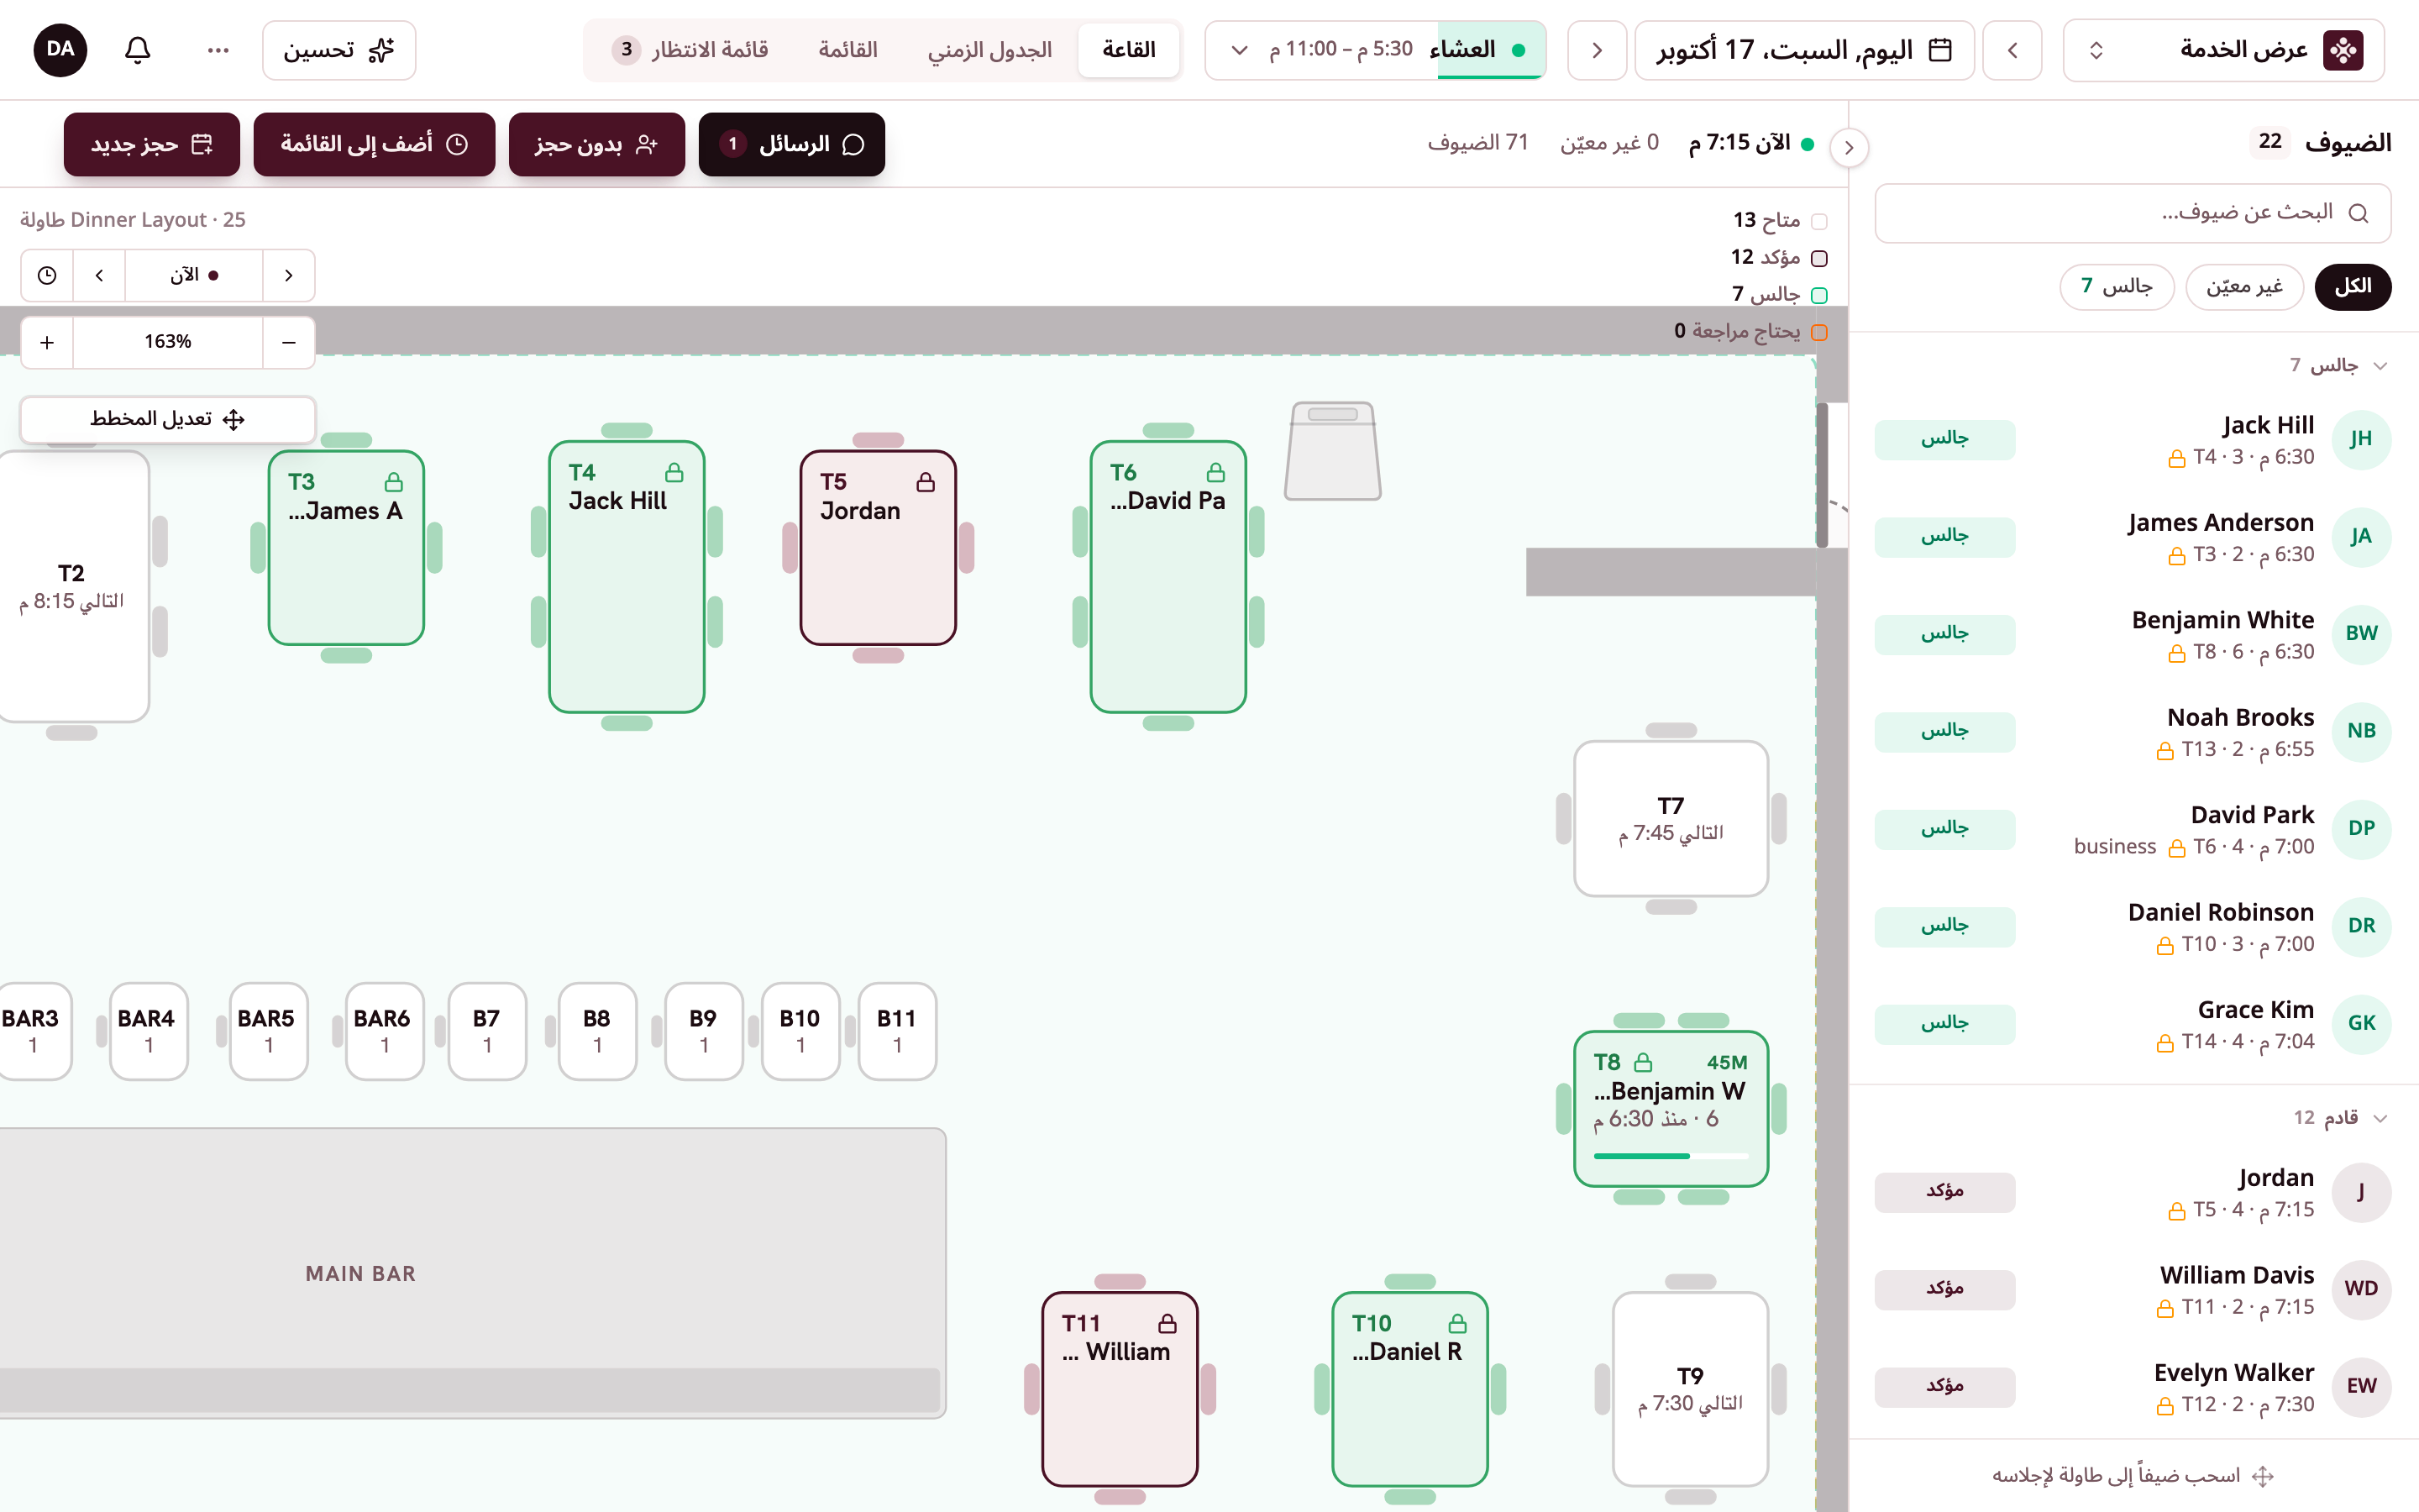This screenshot has width=2419, height=1512.
Task: Collapse the جالس 7 guest group
Action: click(x=2380, y=366)
